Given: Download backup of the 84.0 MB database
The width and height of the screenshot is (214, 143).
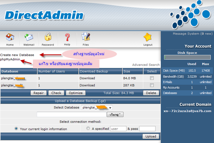Looking at the screenshot, I should pos(87,78).
